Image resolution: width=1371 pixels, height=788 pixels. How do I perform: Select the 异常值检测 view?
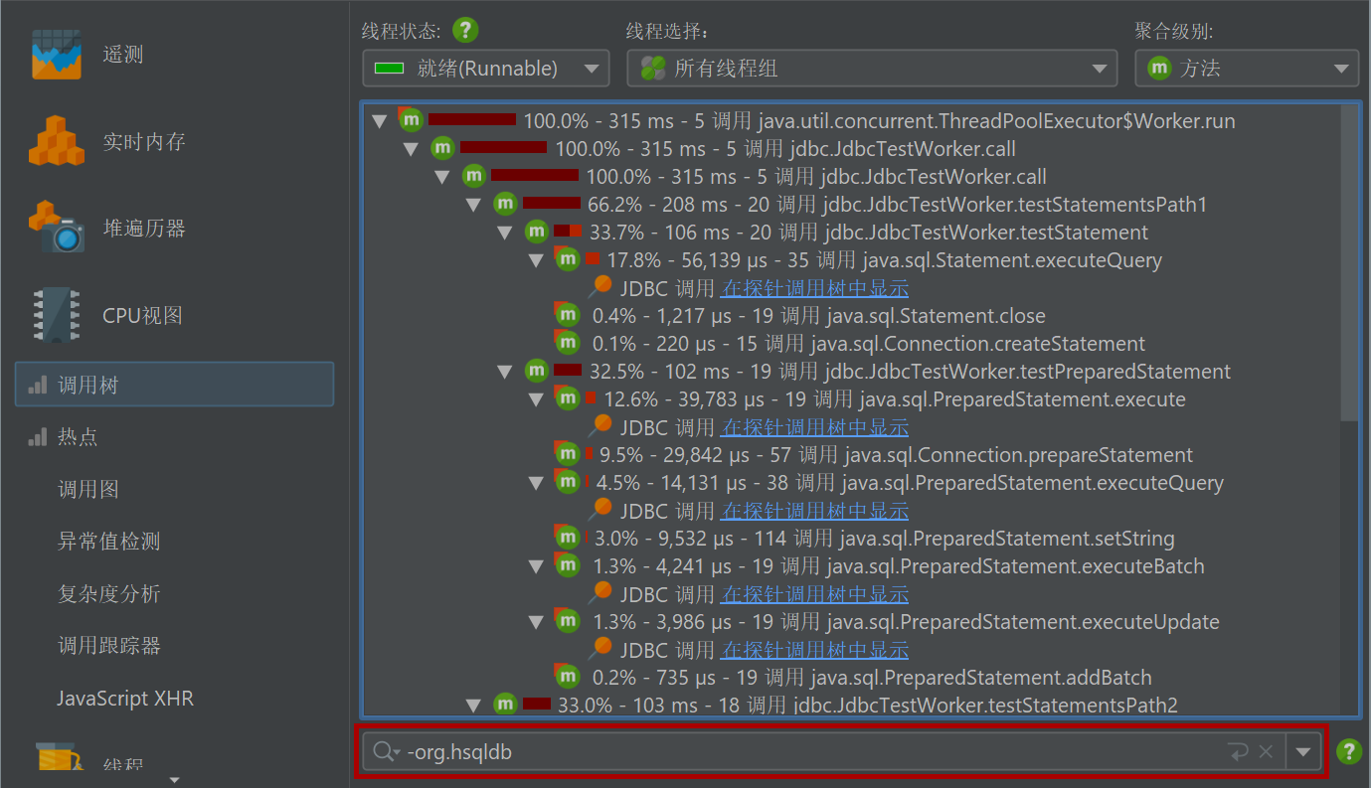108,542
